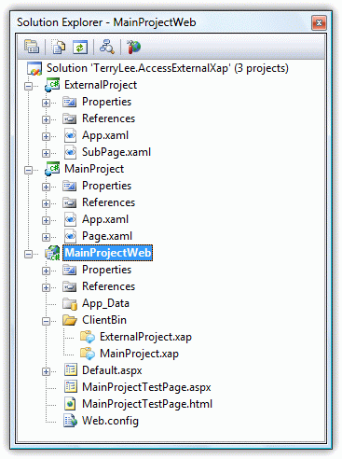Click the ExternalProject C# project icon
The width and height of the screenshot is (342, 459).
pos(52,85)
